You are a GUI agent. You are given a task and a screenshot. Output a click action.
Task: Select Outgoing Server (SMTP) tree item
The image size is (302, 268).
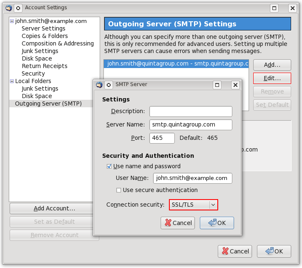48,104
